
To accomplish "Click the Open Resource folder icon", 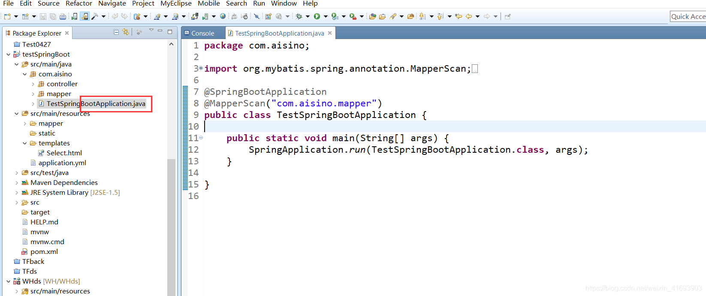I will [410, 16].
